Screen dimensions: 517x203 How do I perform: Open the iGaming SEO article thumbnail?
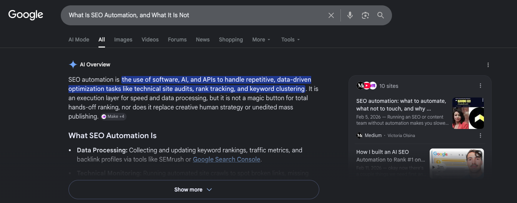(468, 113)
